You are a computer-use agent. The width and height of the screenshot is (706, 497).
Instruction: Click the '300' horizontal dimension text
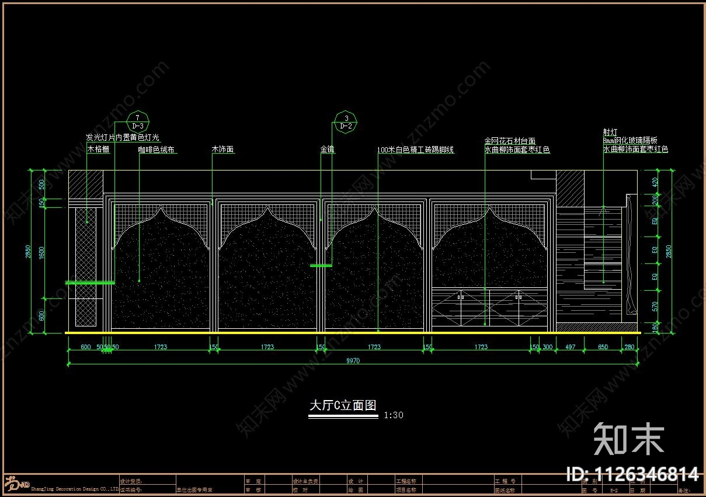coord(547,347)
